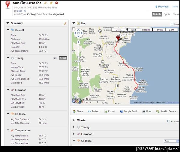Collapse the Cadence section in Summary
The height and width of the screenshot is (152, 180).
tap(8, 114)
